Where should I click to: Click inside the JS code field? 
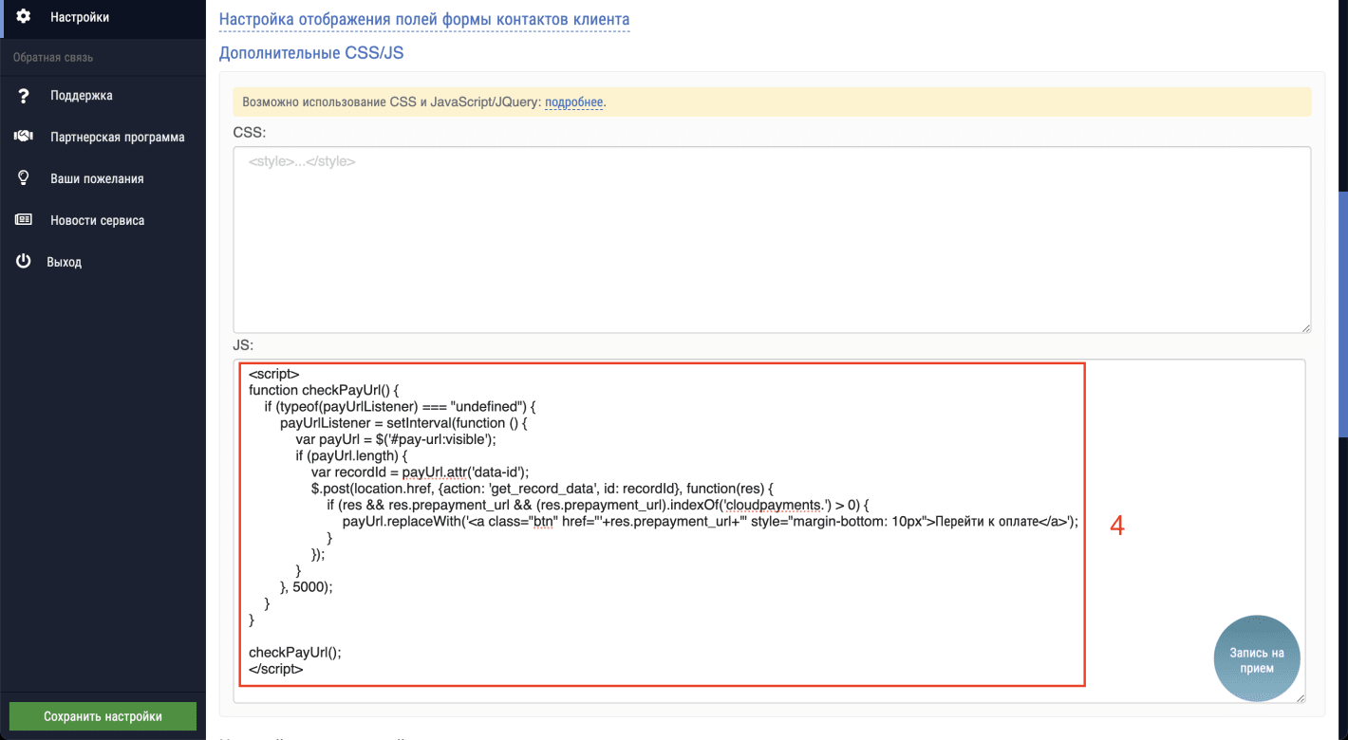coord(665,522)
